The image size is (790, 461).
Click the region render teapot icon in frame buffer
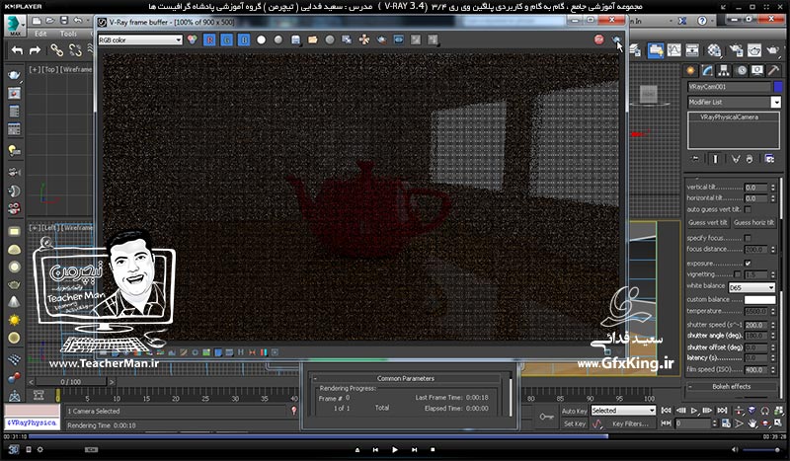(381, 39)
